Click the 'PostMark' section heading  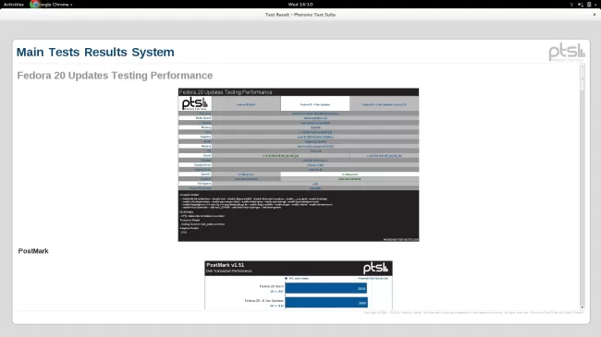[33, 251]
